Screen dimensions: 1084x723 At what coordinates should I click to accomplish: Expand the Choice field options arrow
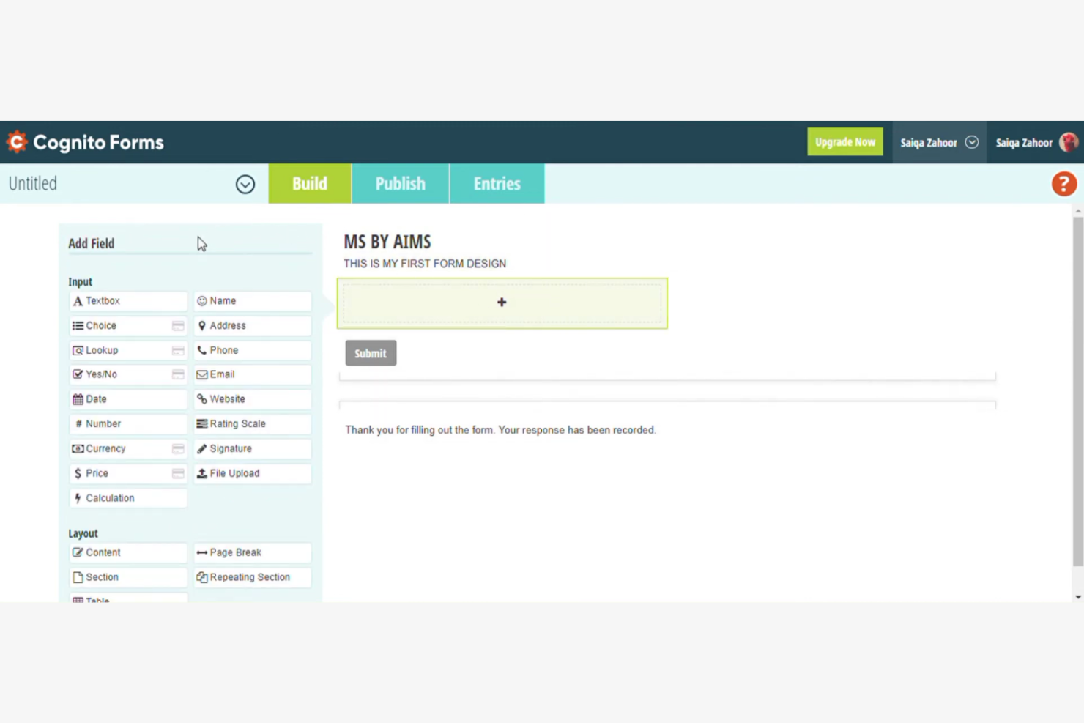click(x=178, y=325)
